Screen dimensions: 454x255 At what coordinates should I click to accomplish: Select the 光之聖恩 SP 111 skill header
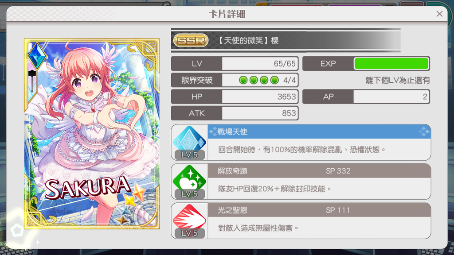(x=319, y=210)
